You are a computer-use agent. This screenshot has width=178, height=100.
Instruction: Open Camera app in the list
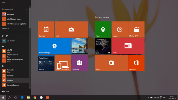[x=15, y=80]
